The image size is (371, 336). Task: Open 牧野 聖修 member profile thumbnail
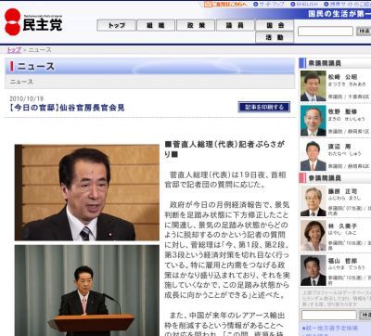click(313, 121)
